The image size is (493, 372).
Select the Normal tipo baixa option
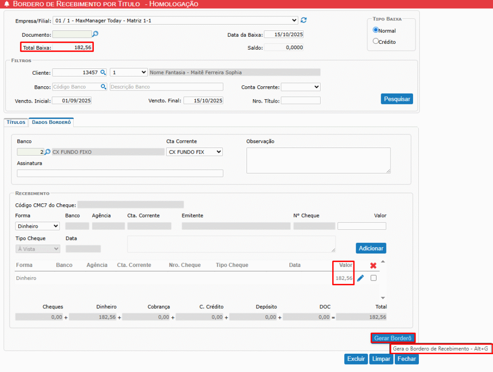376,30
